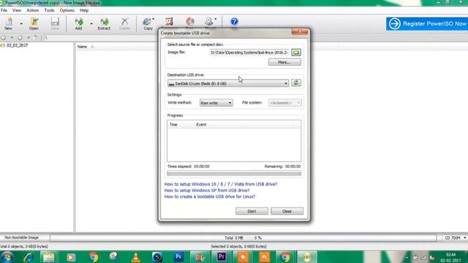Viewport: 468px width, 263px height.
Task: Expand the dropdown arrow beside Mount
Action: click(216, 20)
